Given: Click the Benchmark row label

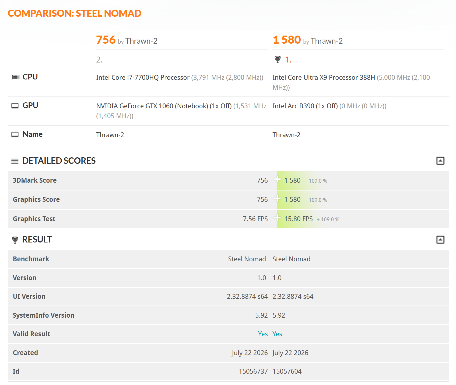Looking at the screenshot, I should click(31, 259).
